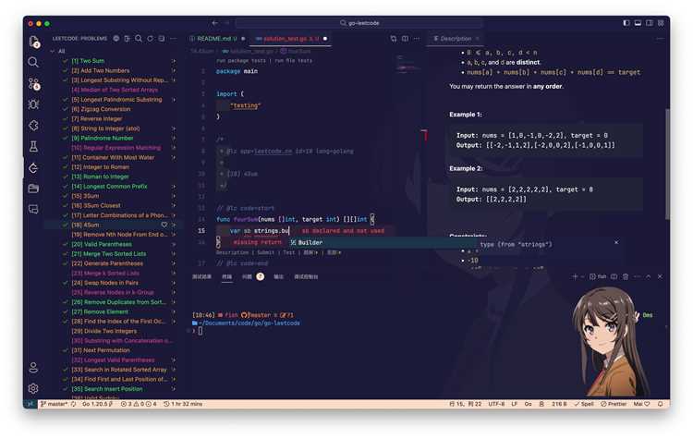Open the more actions ellipsis in LeetCode header
The width and height of the screenshot is (693, 439).
click(x=174, y=39)
